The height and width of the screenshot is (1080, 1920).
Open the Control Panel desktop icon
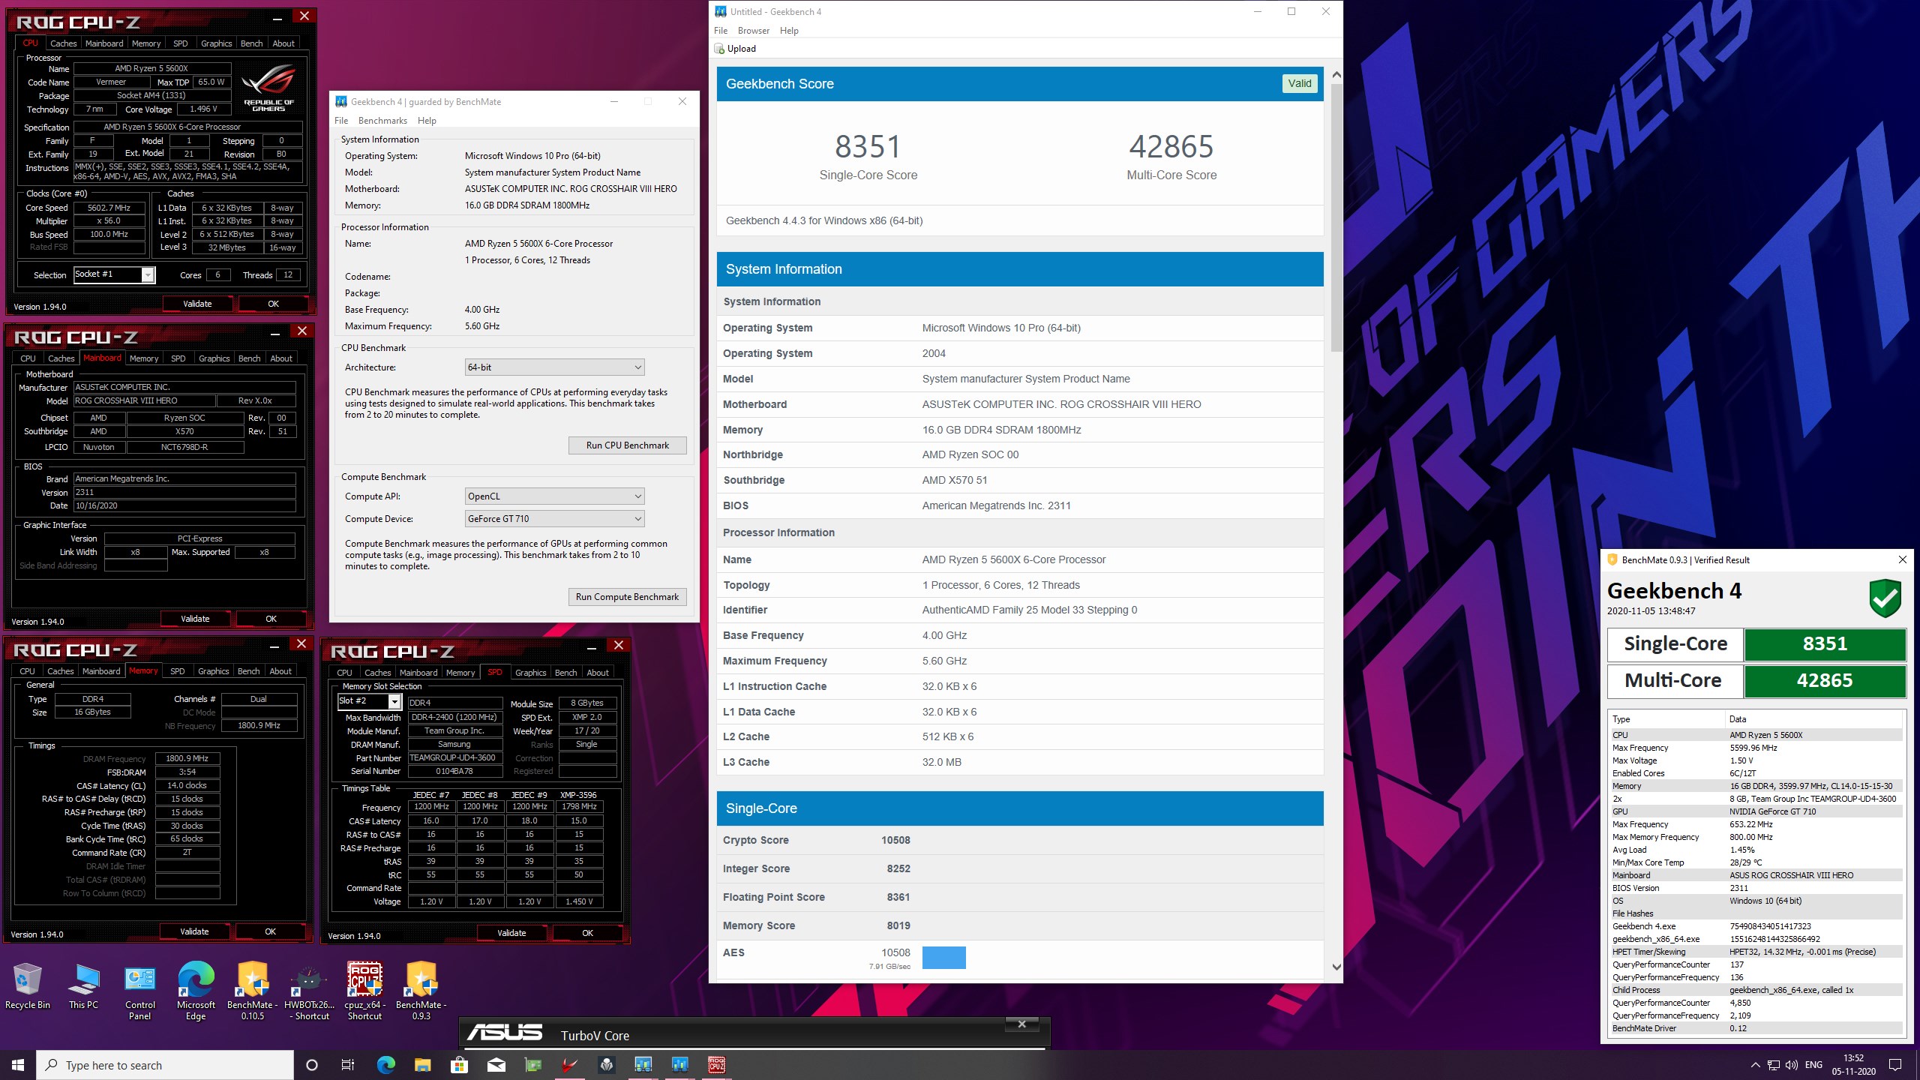(x=140, y=991)
